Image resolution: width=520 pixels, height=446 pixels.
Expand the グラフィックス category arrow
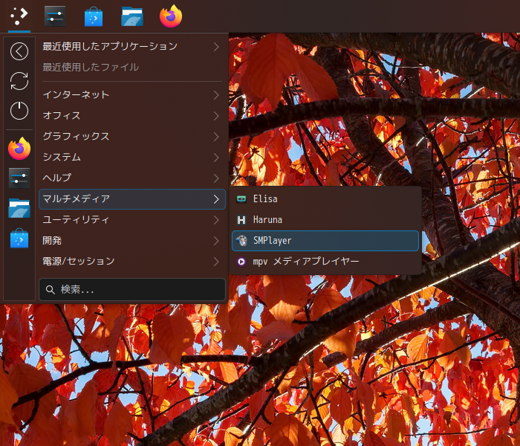216,137
